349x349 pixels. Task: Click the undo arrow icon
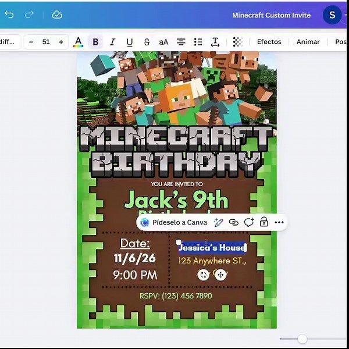(9, 15)
